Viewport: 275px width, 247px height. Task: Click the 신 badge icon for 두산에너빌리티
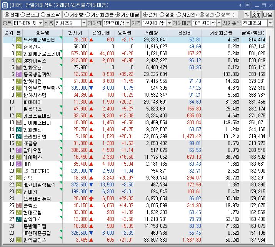coord(19,40)
